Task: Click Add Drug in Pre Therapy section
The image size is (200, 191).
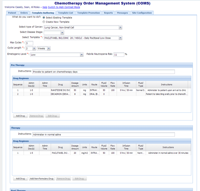Action: coord(20,116)
